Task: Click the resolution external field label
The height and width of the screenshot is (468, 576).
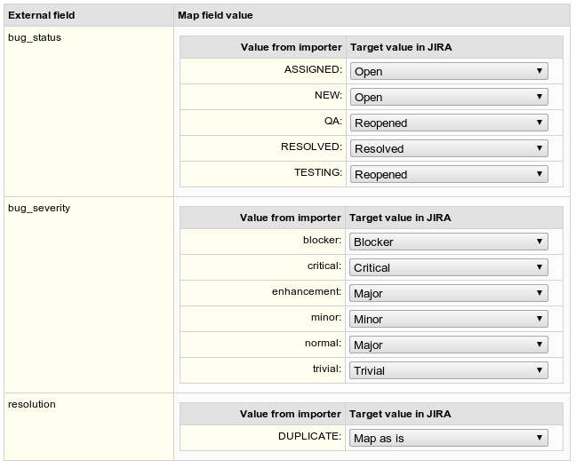Action: point(32,404)
